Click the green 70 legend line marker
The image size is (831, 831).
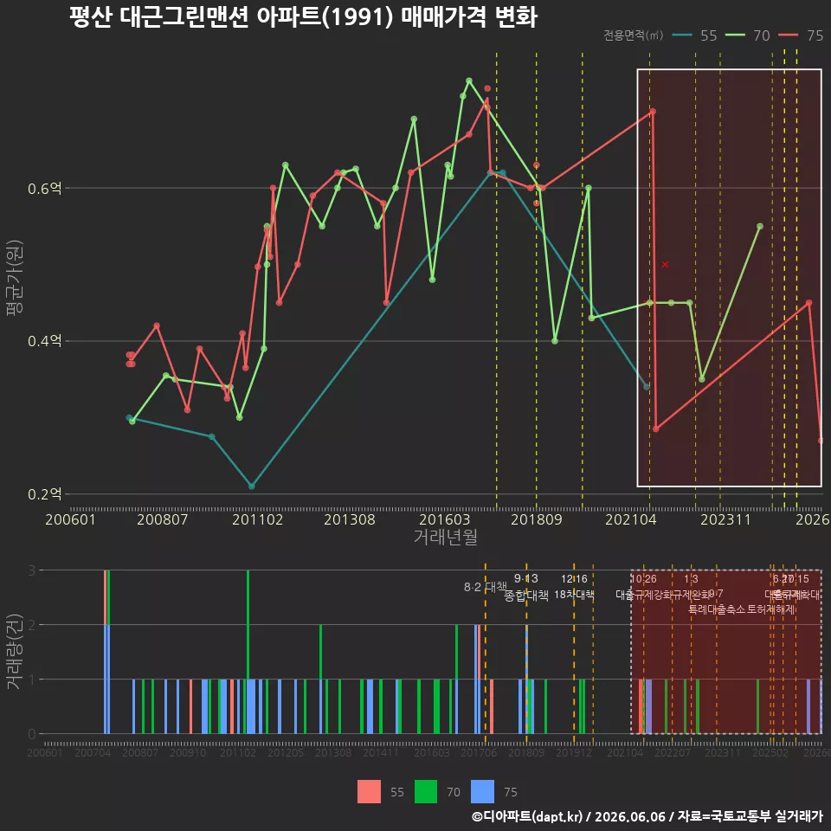735,35
